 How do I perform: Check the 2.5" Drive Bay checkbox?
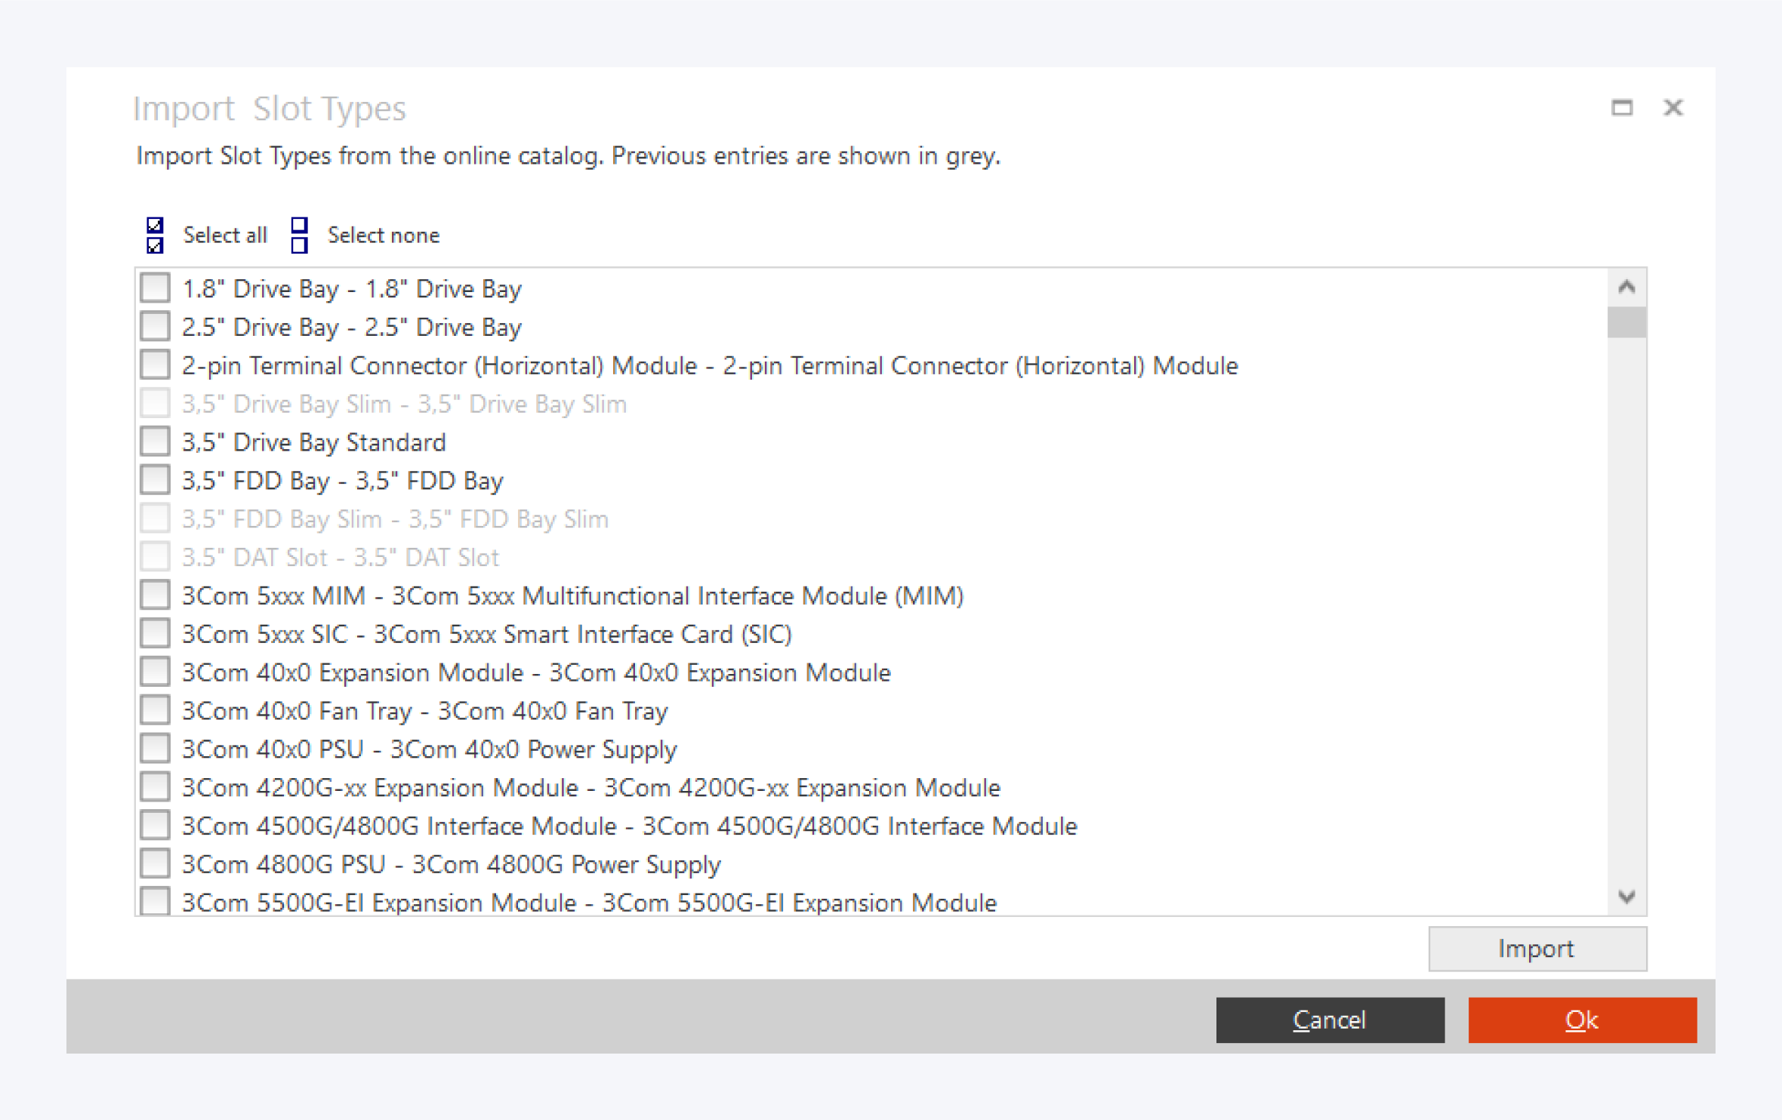156,327
